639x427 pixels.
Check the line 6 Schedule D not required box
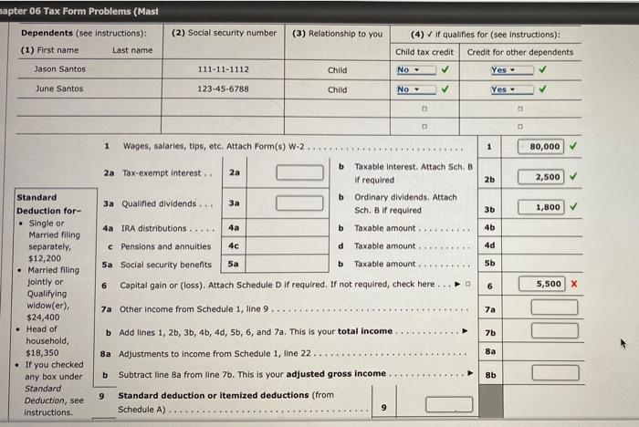pos(468,284)
